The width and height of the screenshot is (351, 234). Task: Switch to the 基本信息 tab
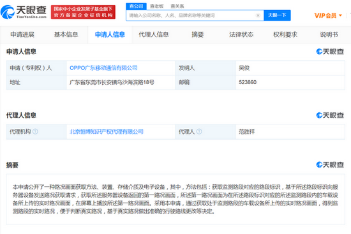(x=66, y=34)
